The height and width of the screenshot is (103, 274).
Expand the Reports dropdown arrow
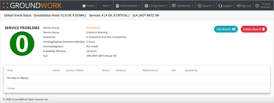pos(213,6)
